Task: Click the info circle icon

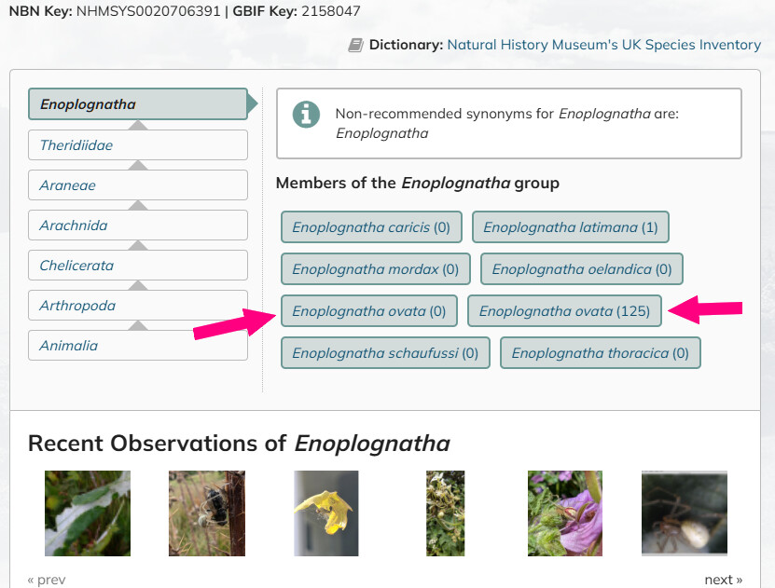Action: (x=306, y=115)
